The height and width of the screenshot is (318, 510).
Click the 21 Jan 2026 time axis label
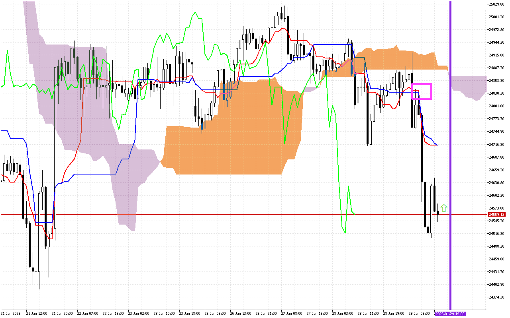point(10,314)
